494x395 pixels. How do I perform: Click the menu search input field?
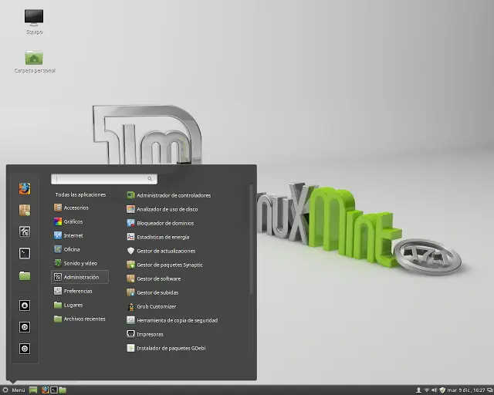104,179
